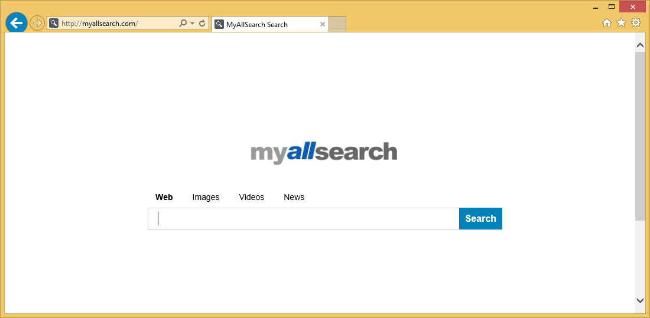Open the address bar autocomplete dropdown arrow

(x=193, y=24)
